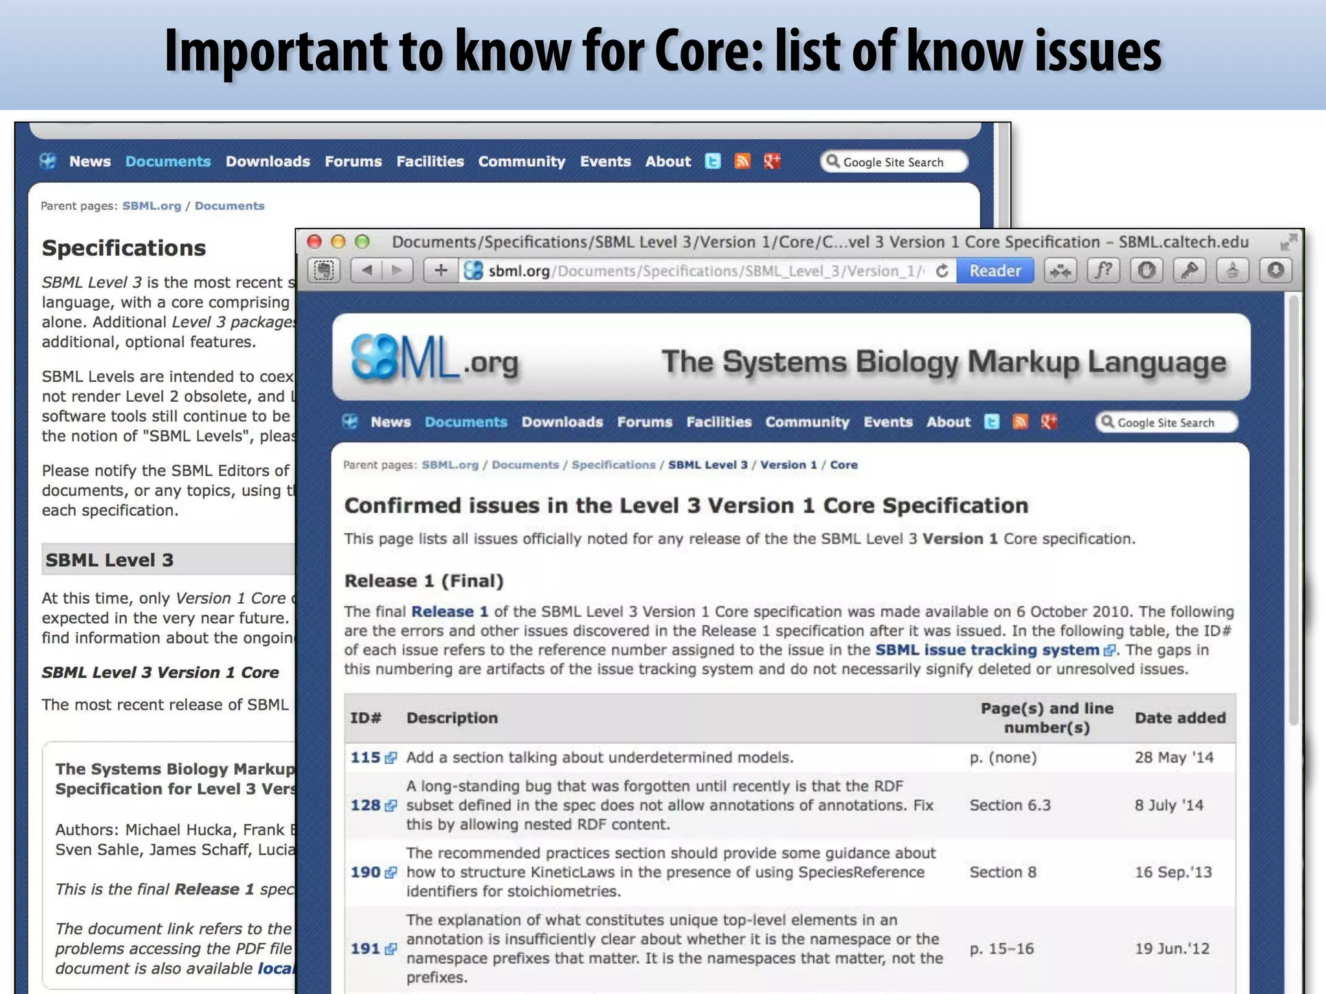This screenshot has height=994, width=1326.
Task: Open Forums in the front window nav
Action: pos(644,422)
